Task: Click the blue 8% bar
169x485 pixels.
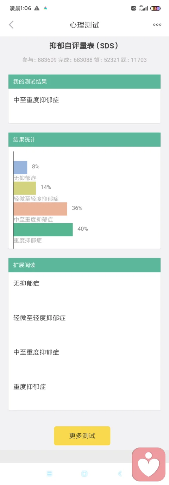Action: click(x=20, y=167)
